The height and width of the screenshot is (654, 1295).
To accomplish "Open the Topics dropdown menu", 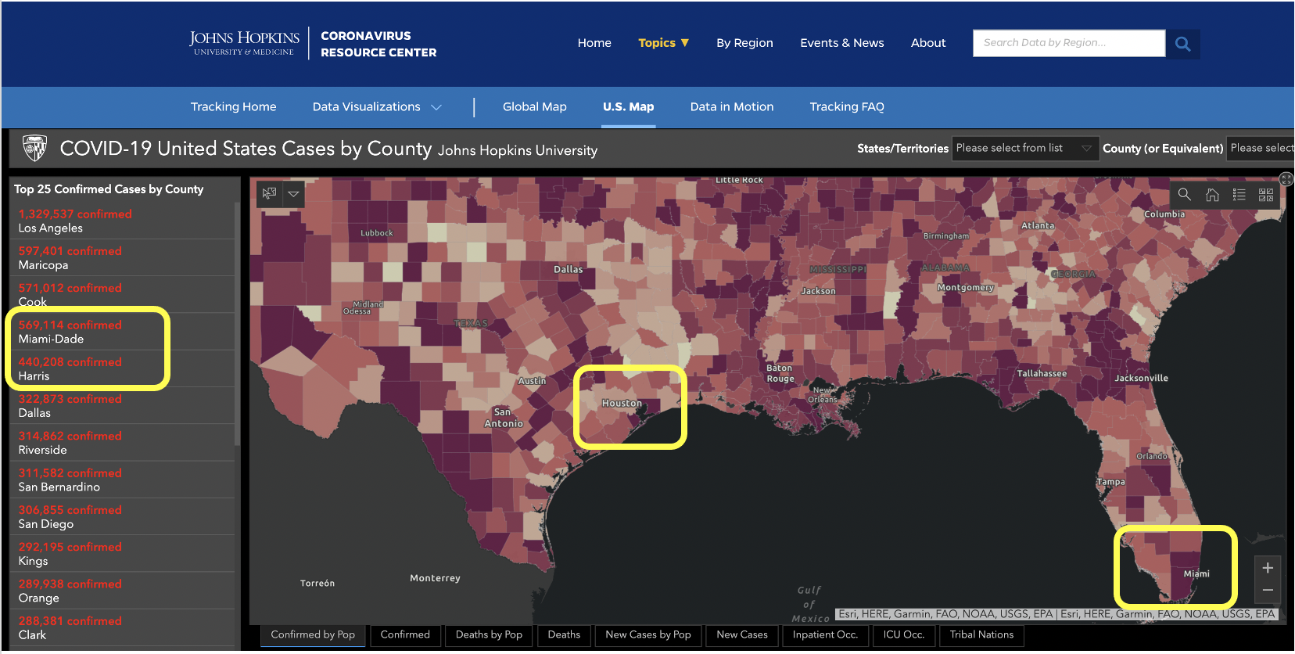I will coord(663,43).
